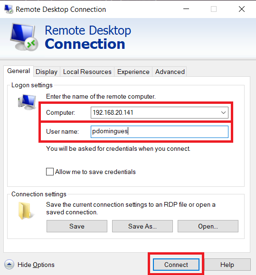Screen dimensions: 256x275
Task: Select the Experience tab
Action: [x=133, y=72]
